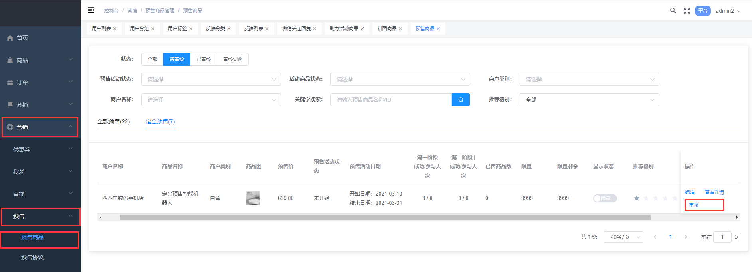Image resolution: width=752 pixels, height=272 pixels.
Task: Click the first star in 推荐级别
Action: (637, 198)
